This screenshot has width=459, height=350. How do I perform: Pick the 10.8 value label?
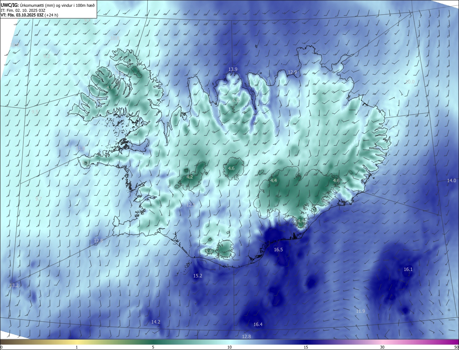coord(115,38)
